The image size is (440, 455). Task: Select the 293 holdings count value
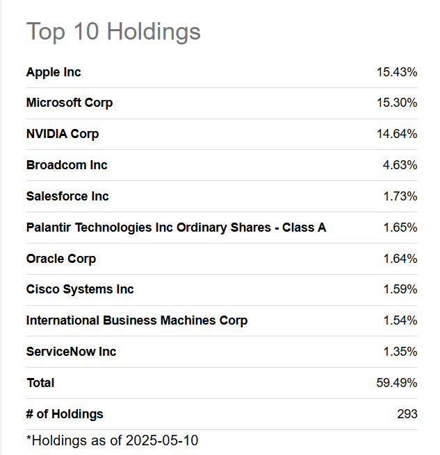tap(407, 414)
